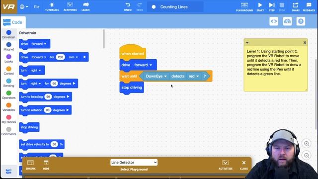Open the help question mark icon
This screenshot has width=318, height=179.
point(301,21)
